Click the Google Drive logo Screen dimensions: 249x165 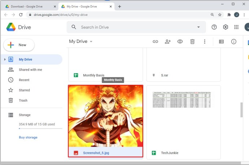pos(11,27)
